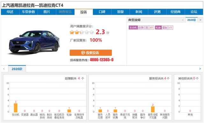This screenshot has width=204, height=124.
Task: Open the 图片 tab
Action: click(x=47, y=12)
